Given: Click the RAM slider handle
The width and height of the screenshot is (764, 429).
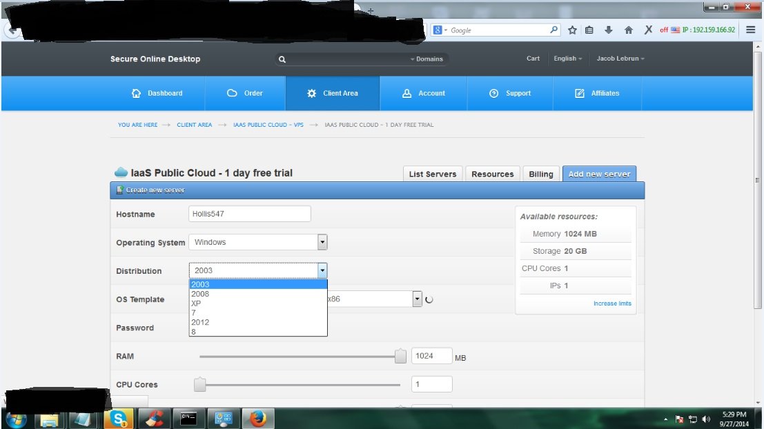Looking at the screenshot, I should tap(400, 356).
